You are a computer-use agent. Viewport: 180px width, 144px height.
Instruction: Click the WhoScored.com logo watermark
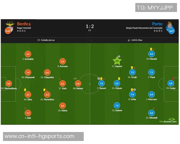click(165, 121)
